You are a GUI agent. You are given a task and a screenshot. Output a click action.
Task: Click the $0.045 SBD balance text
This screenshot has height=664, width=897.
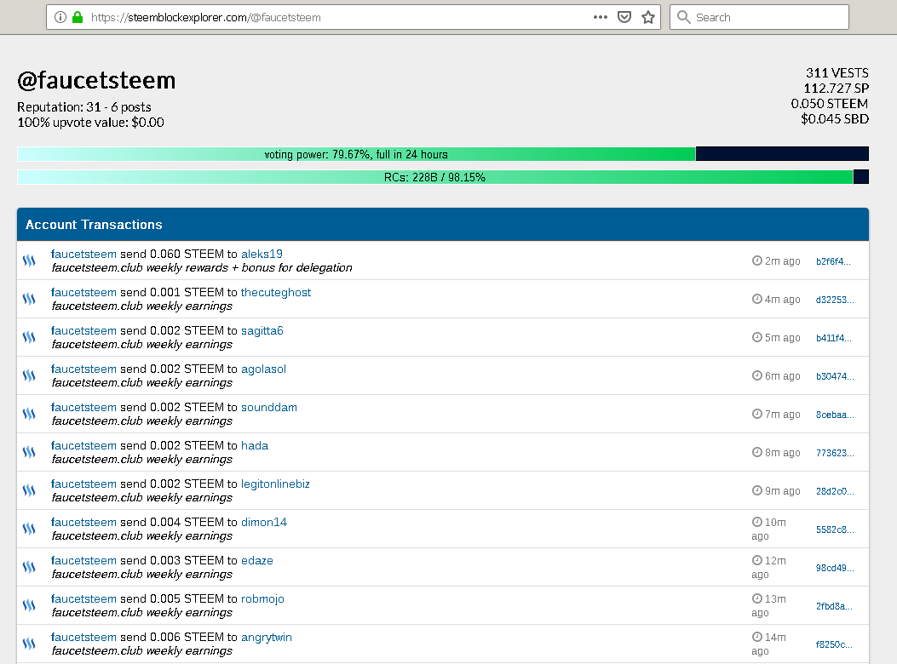[x=835, y=119]
